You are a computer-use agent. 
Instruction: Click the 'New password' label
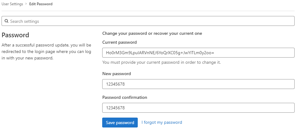tap(116, 74)
